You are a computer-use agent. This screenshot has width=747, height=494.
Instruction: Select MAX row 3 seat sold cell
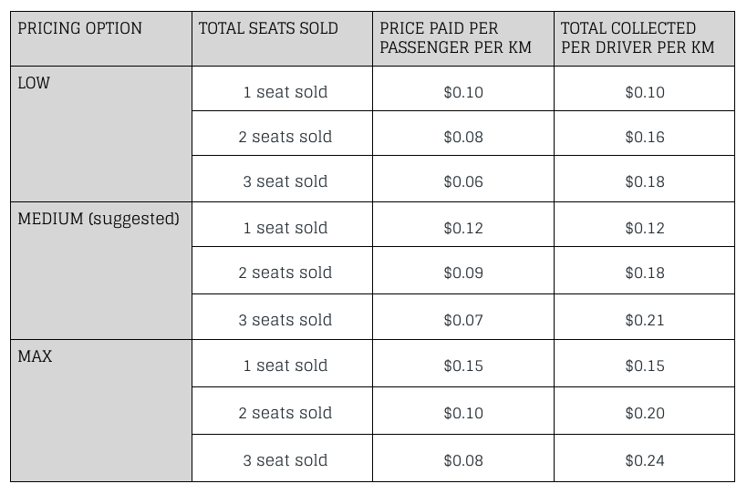[x=282, y=458]
